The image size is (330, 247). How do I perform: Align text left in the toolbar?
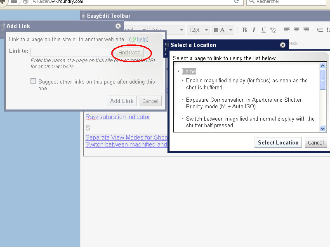pyautogui.click(x=287, y=30)
